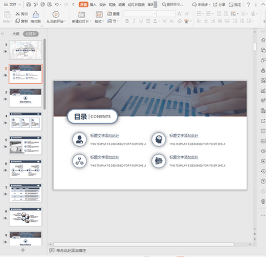Toggle subscript formatting
The height and width of the screenshot is (257, 266).
coord(172,21)
